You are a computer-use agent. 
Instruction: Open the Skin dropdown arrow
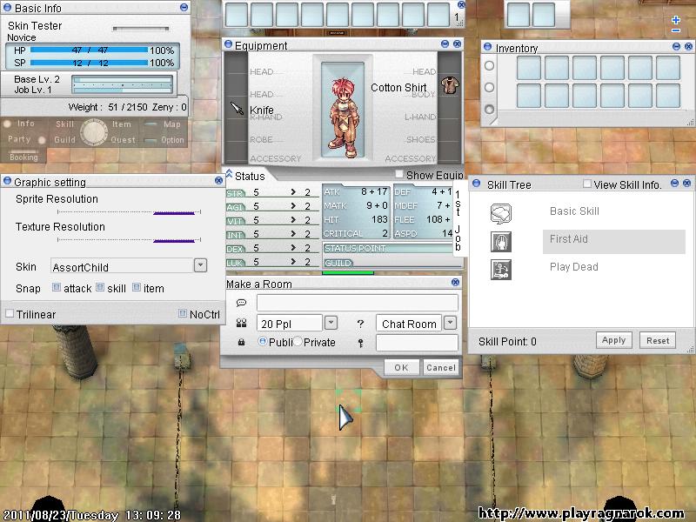point(200,265)
